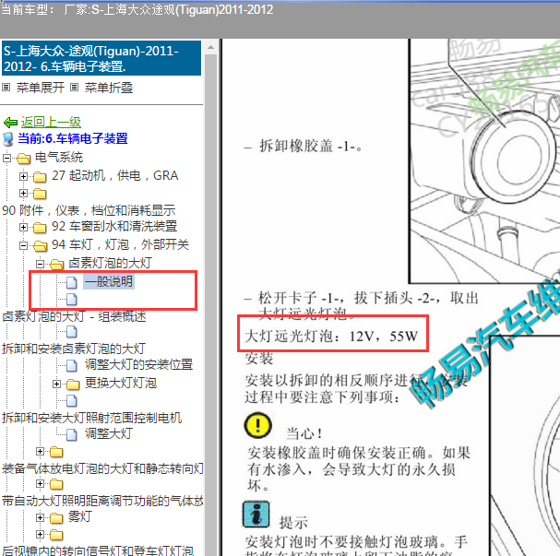Screen dimensions: 560x556
Task: Collapse the 卤素灯泡的大灯 folder node
Action: pyautogui.click(x=41, y=264)
